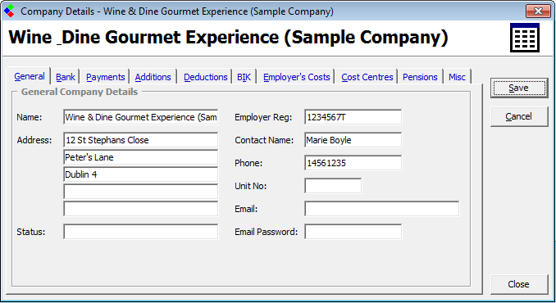This screenshot has height=303, width=556.
Task: Click the app logo in title bar
Action: point(9,11)
